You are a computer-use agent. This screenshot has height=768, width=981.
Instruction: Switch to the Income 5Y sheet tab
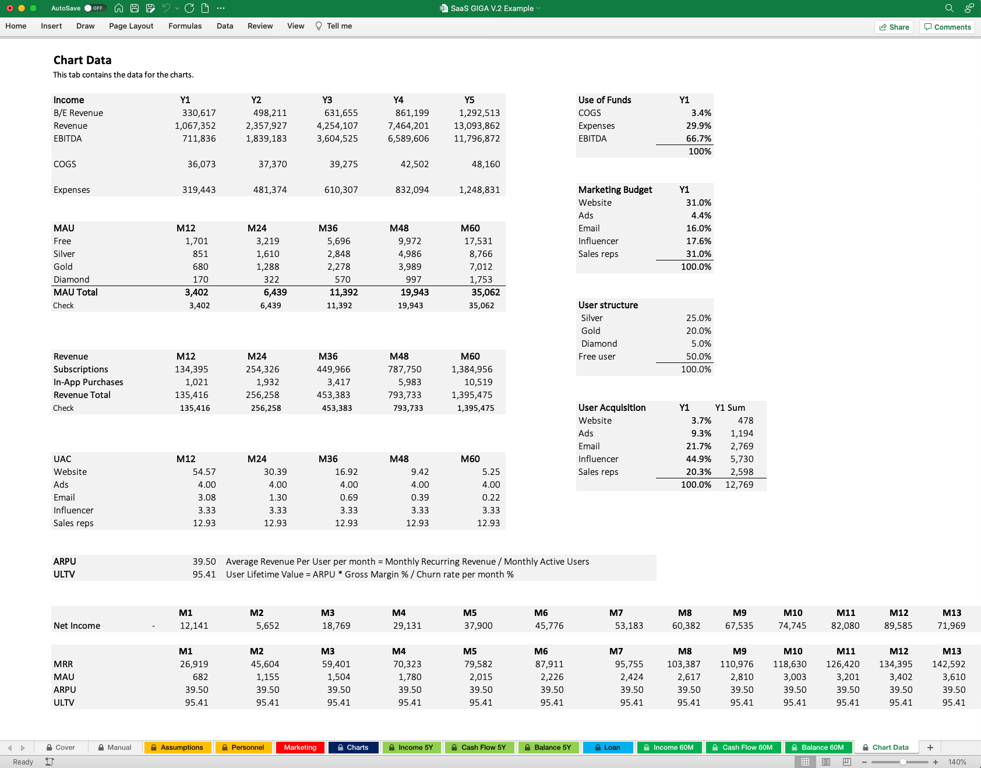[x=411, y=748]
